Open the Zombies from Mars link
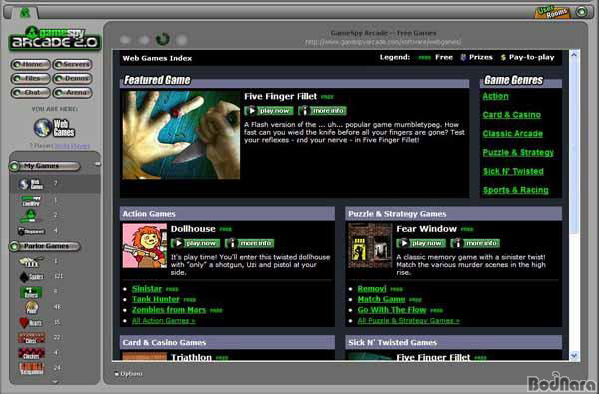Viewport: 599px width, 394px height. 169,310
